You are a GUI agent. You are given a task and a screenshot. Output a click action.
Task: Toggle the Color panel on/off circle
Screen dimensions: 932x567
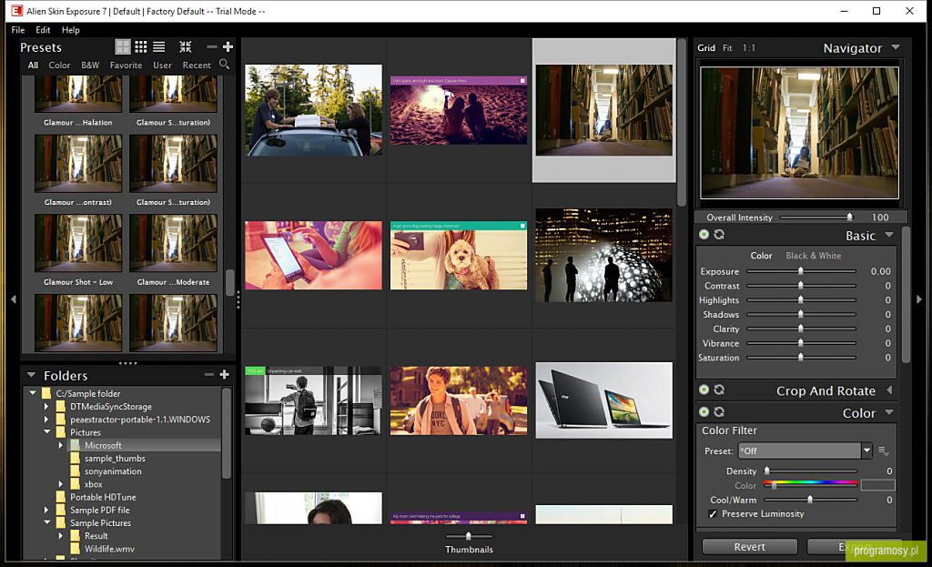[704, 412]
